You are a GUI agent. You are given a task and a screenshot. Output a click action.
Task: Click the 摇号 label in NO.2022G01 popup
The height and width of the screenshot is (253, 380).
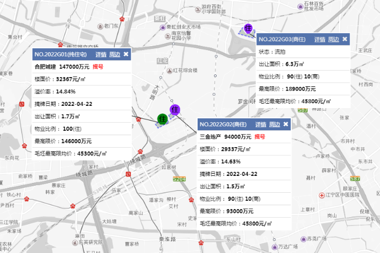click(98, 66)
